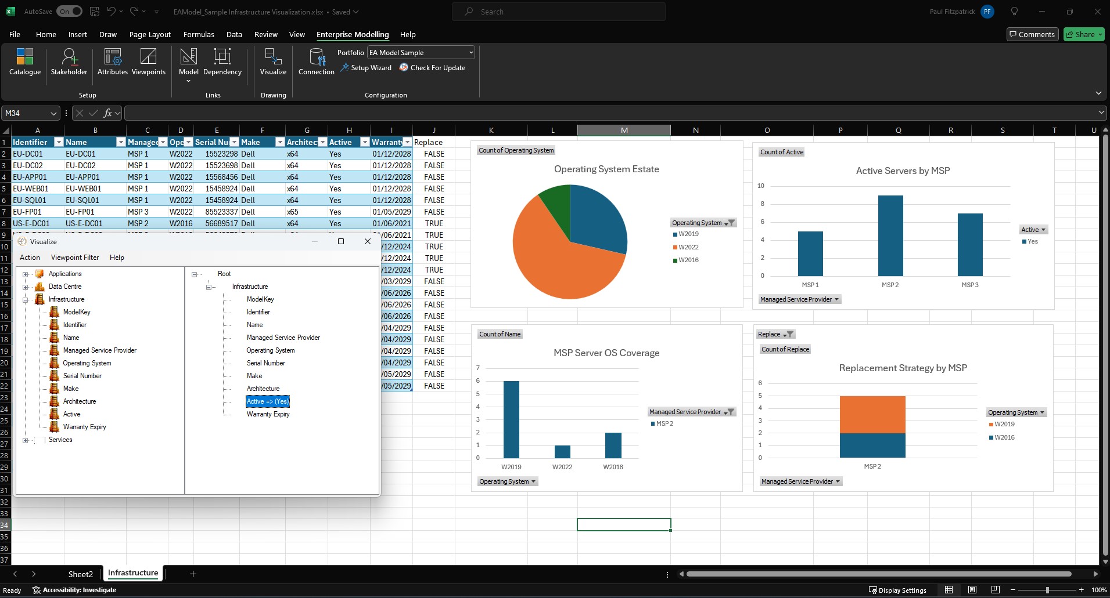The height and width of the screenshot is (598, 1110).
Task: Collapse the Infrastructure node under Root
Action: 209,287
